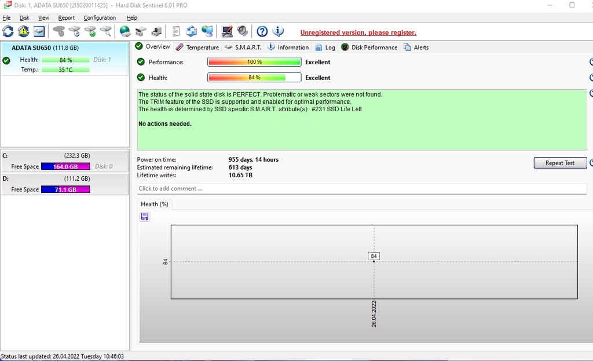593x361 pixels.
Task: Click the info speech bubble toolbar icon
Action: coord(278,31)
